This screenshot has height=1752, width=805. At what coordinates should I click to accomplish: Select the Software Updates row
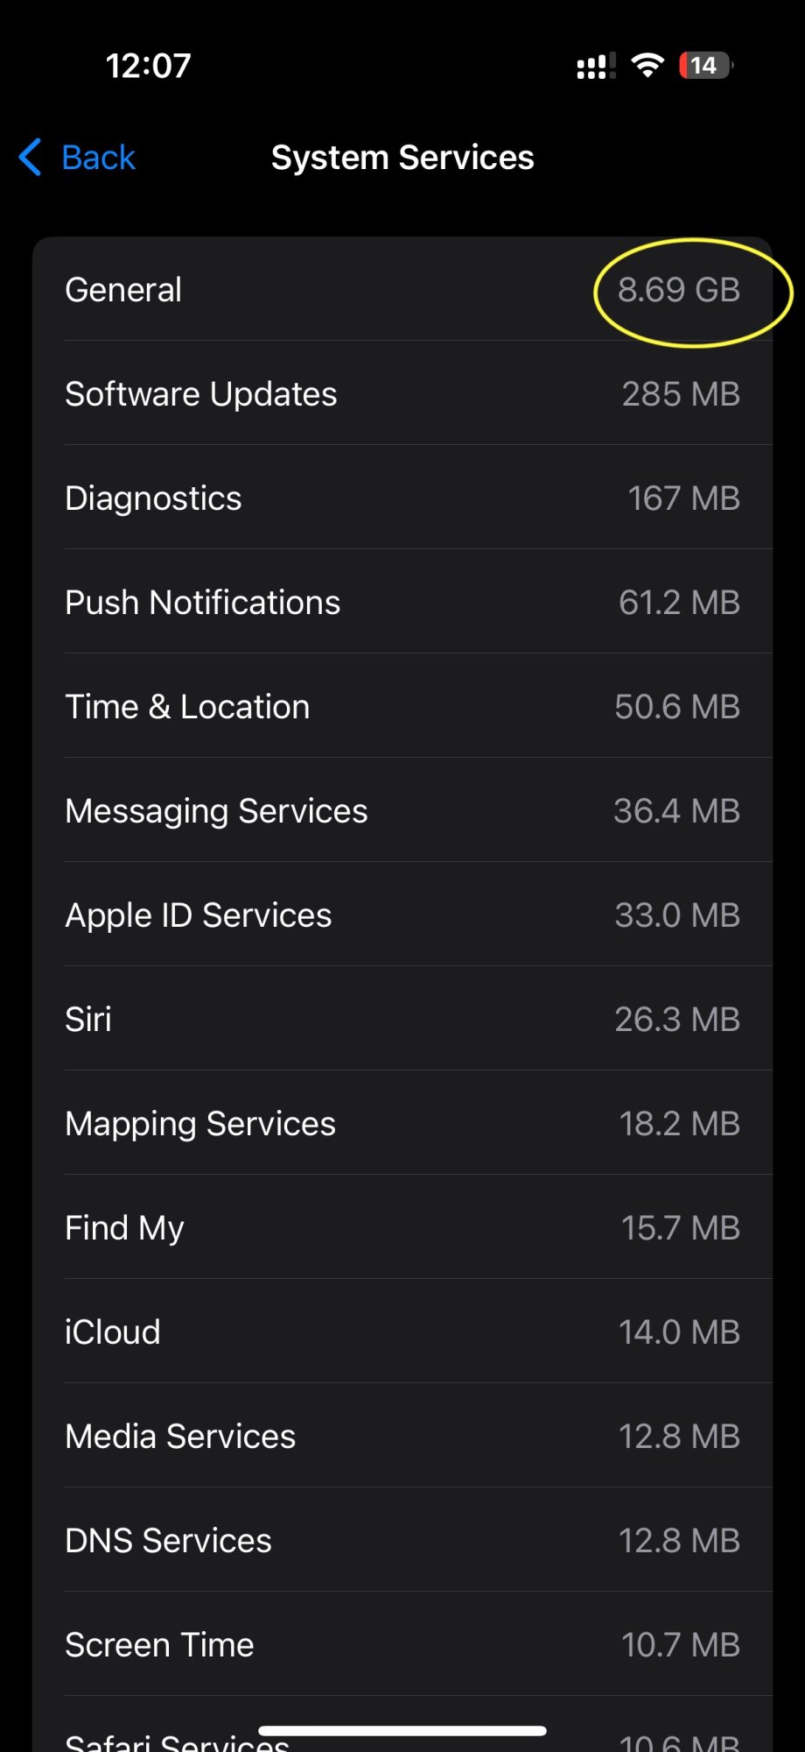tap(402, 394)
